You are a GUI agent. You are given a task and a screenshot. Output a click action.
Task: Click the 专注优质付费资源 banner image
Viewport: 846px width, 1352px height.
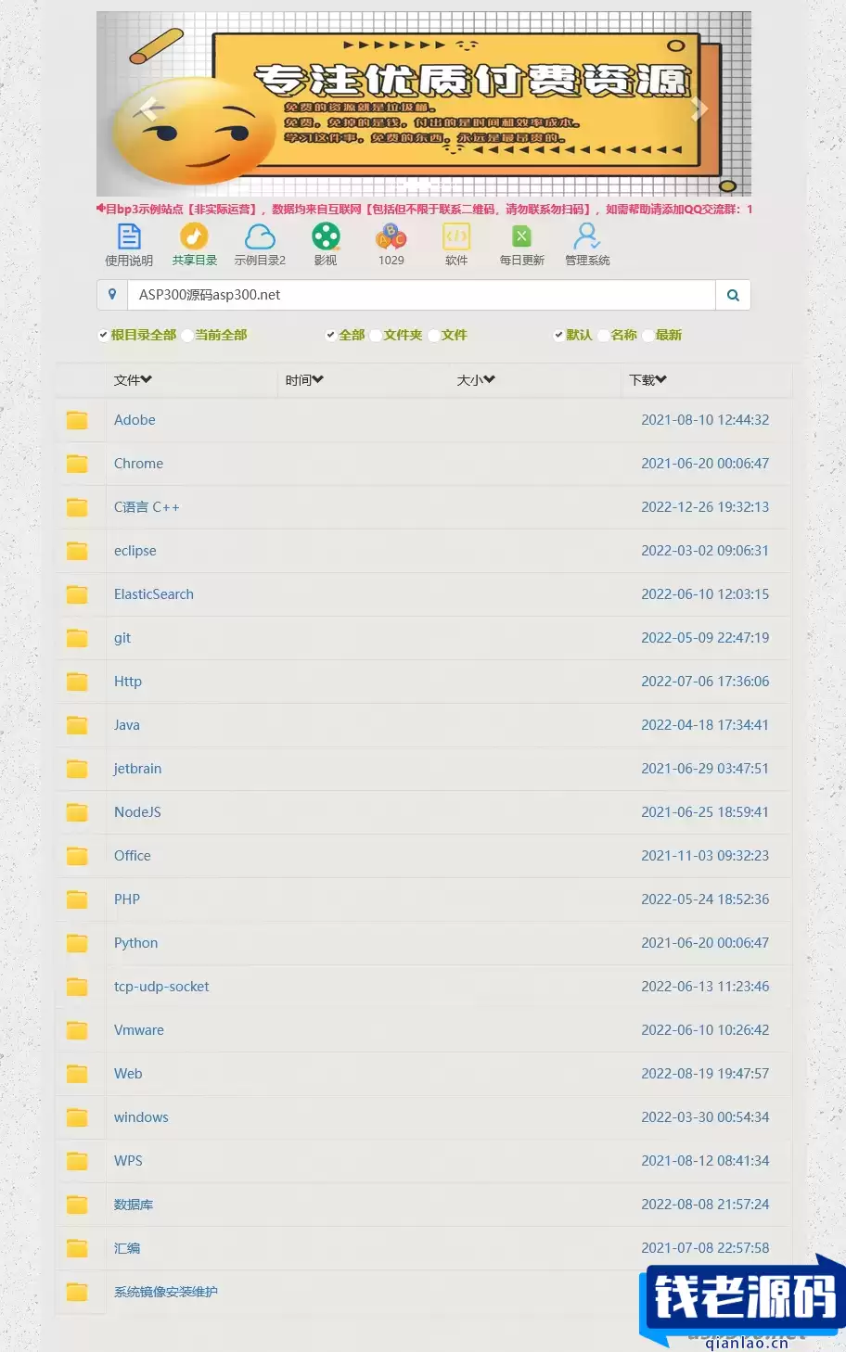tap(424, 104)
